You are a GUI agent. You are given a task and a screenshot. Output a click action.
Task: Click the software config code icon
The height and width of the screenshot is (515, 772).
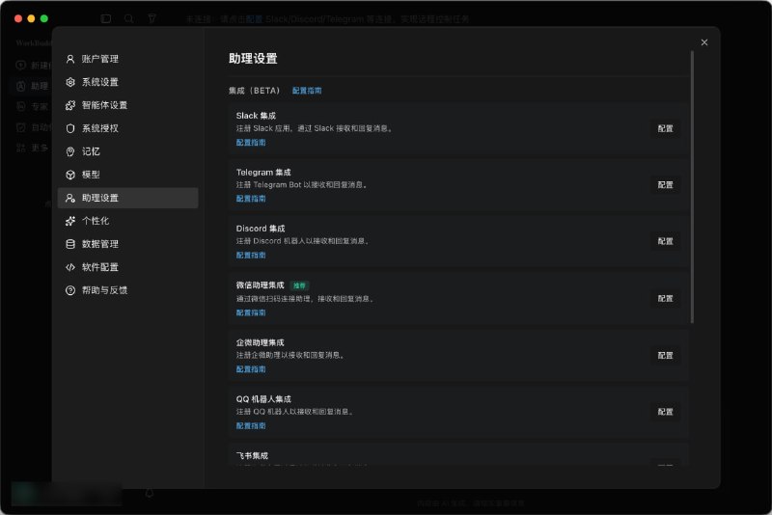click(x=70, y=267)
